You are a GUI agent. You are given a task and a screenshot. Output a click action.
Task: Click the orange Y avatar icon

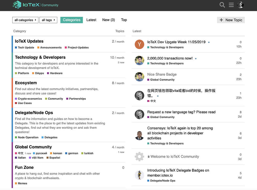[x=139, y=44]
